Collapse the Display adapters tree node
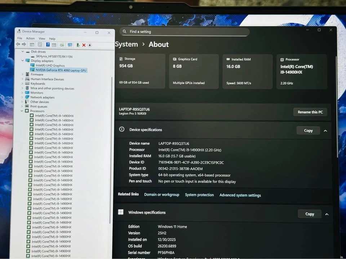 (x=22, y=60)
